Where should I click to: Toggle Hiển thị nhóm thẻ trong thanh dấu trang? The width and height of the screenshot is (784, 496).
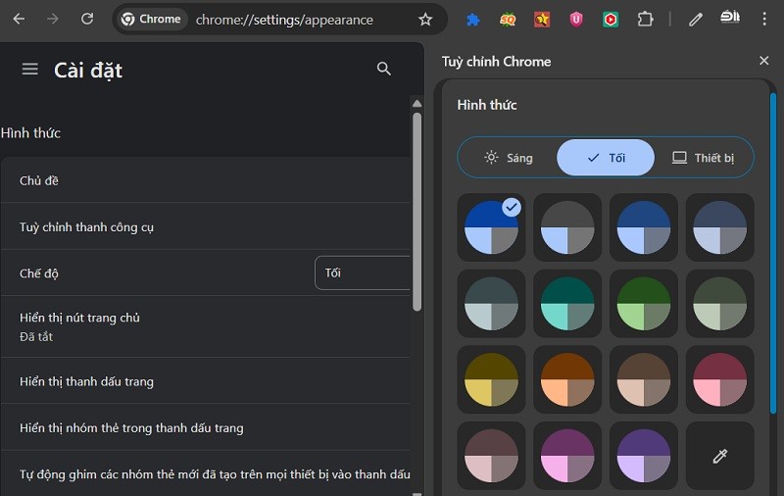click(206, 427)
